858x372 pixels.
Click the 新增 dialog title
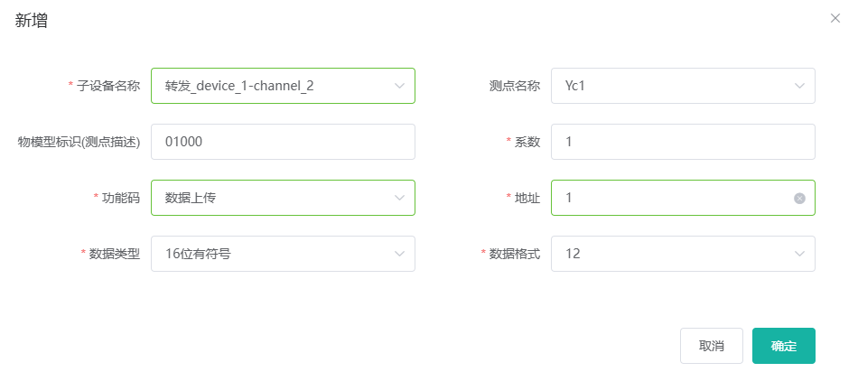(x=31, y=21)
